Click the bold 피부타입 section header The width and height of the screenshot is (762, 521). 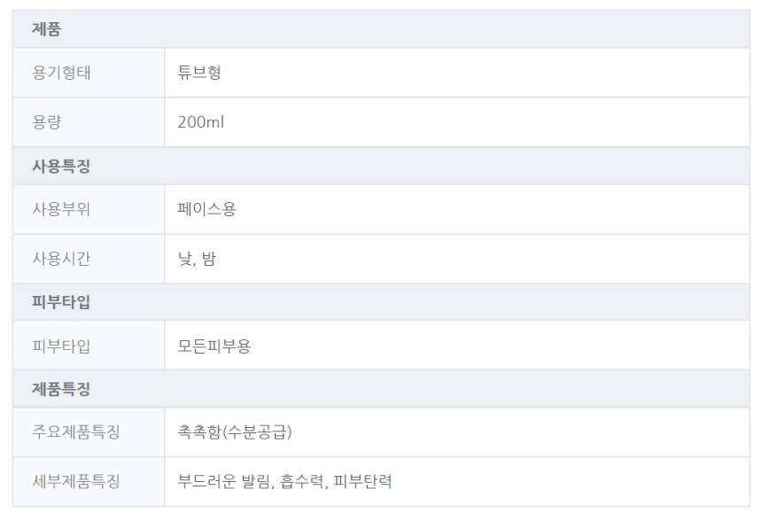(61, 302)
